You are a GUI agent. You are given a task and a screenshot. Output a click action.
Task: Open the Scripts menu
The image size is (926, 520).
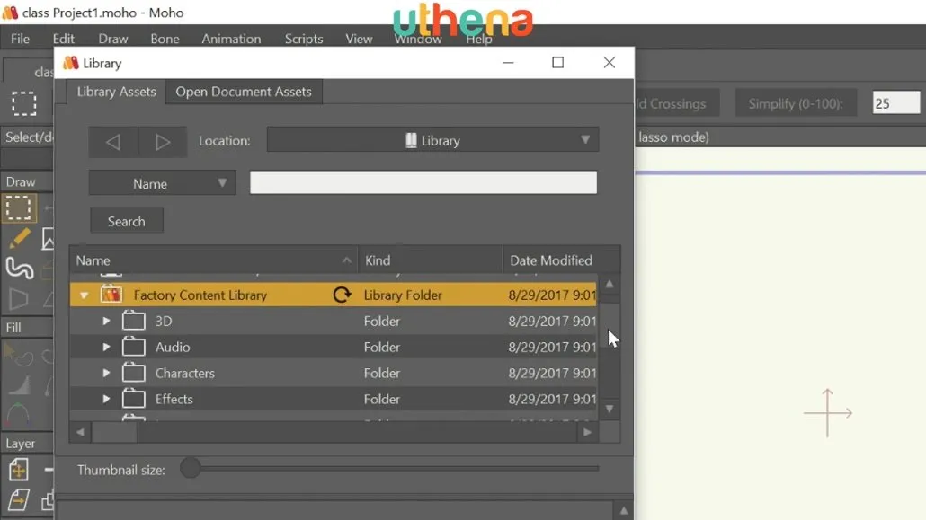[x=304, y=39]
